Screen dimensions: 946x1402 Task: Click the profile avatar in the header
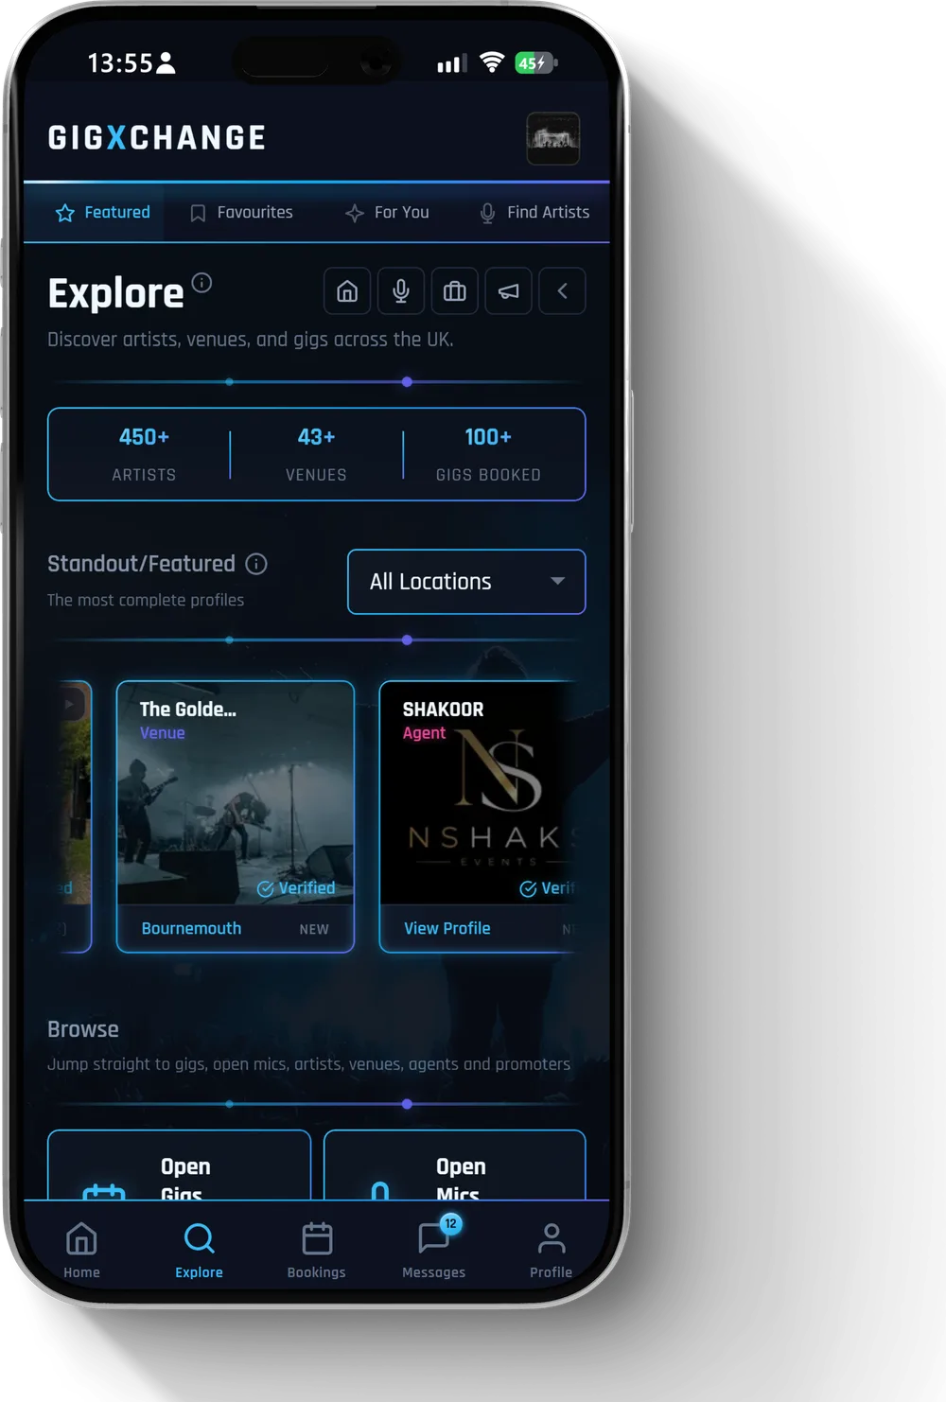(552, 138)
